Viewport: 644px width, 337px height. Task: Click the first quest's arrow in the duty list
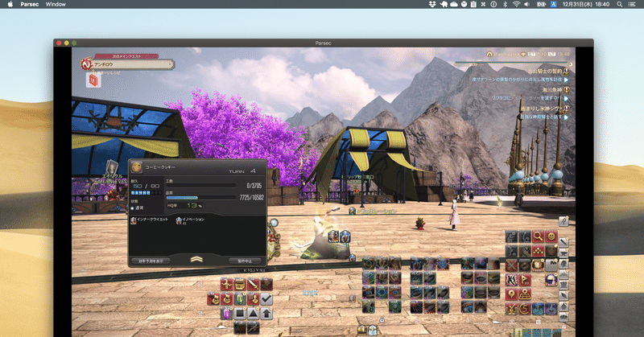point(567,80)
